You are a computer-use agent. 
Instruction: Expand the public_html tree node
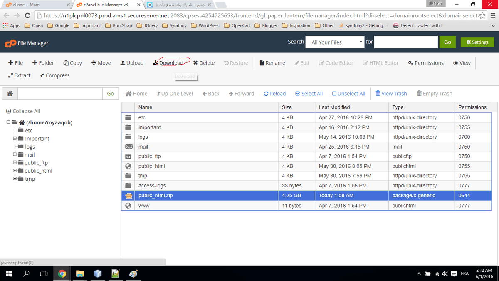pos(15,171)
